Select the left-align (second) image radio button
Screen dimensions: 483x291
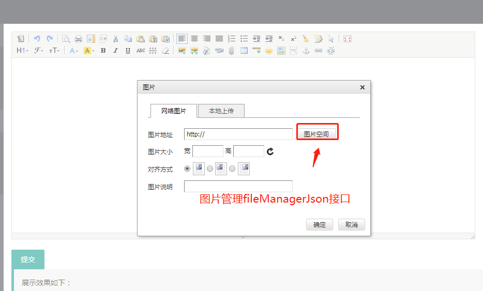pos(210,169)
